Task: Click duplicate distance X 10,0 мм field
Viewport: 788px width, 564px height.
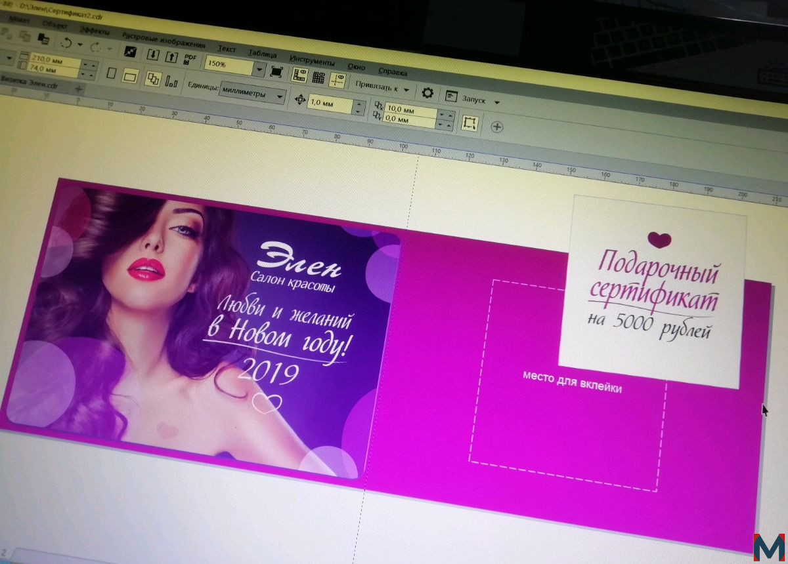Action: [x=411, y=110]
